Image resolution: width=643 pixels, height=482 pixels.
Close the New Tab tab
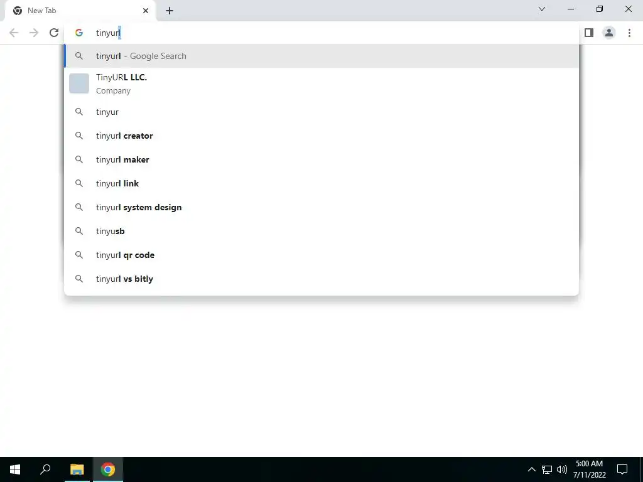[146, 11]
